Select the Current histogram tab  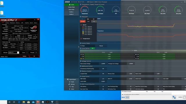click(83, 21)
